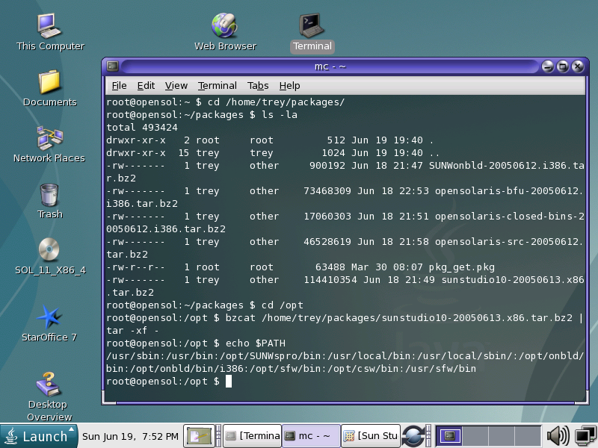This screenshot has width=598, height=448.
Task: Open the Help menu in the terminal
Action: [289, 86]
